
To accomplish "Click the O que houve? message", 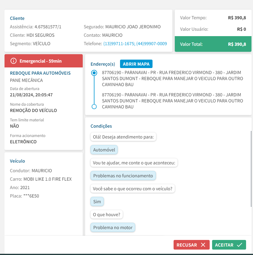I will pyautogui.click(x=106, y=214).
